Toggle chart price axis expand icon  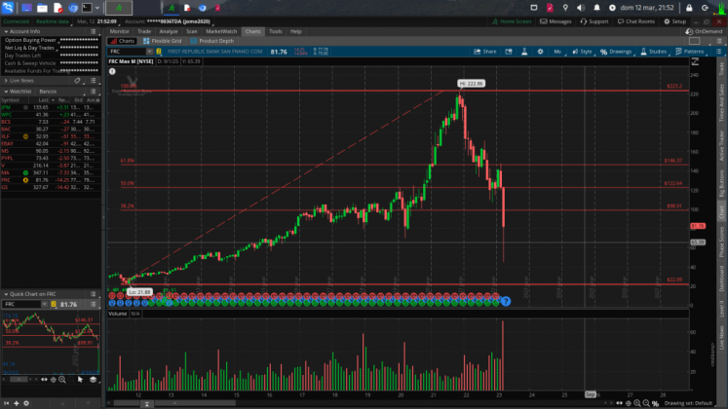[695, 61]
